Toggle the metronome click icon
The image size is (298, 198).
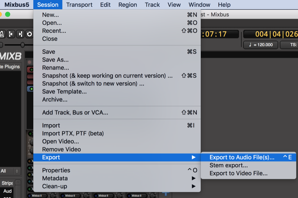[2, 34]
